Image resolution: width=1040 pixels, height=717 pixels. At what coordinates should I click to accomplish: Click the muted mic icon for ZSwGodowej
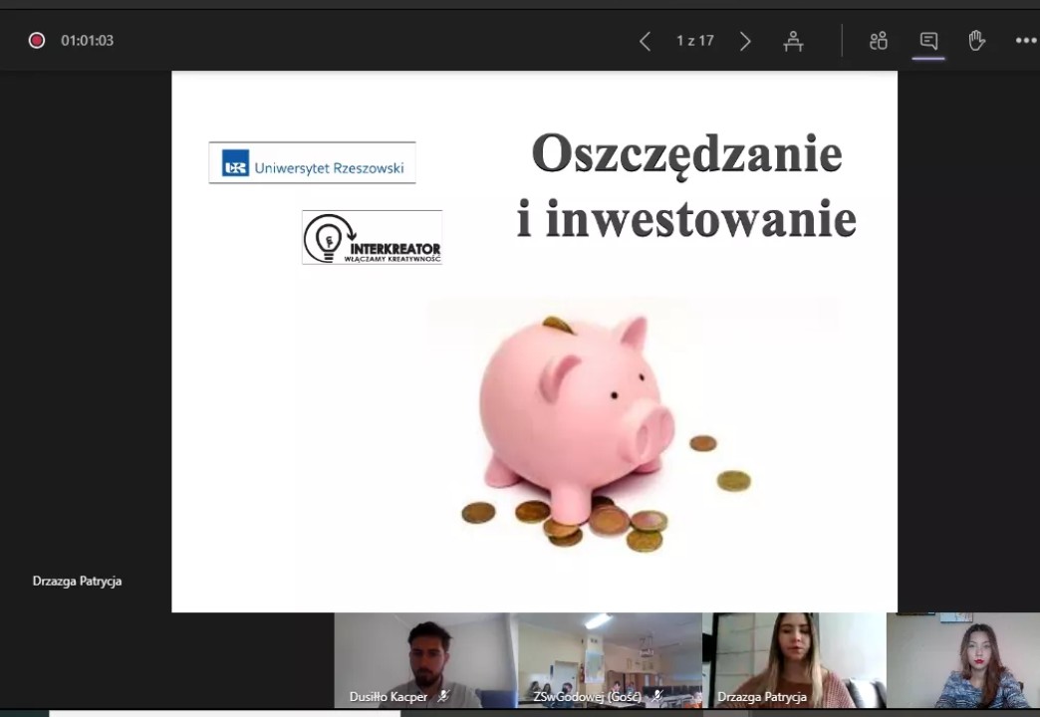point(656,697)
